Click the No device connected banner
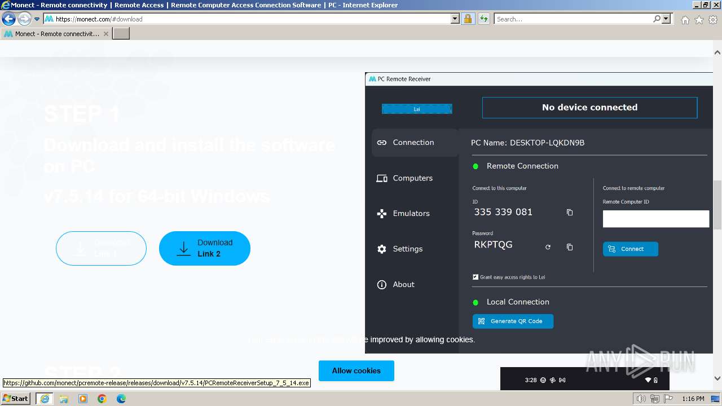Image resolution: width=722 pixels, height=406 pixels. [589, 107]
